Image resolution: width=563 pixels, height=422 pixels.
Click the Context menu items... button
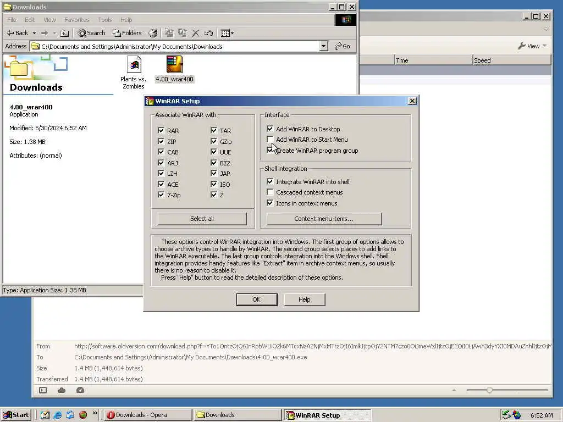[324, 219]
